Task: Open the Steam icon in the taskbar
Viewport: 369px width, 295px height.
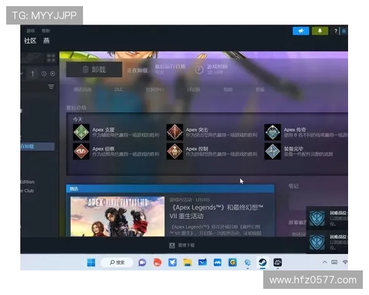Action: click(263, 262)
